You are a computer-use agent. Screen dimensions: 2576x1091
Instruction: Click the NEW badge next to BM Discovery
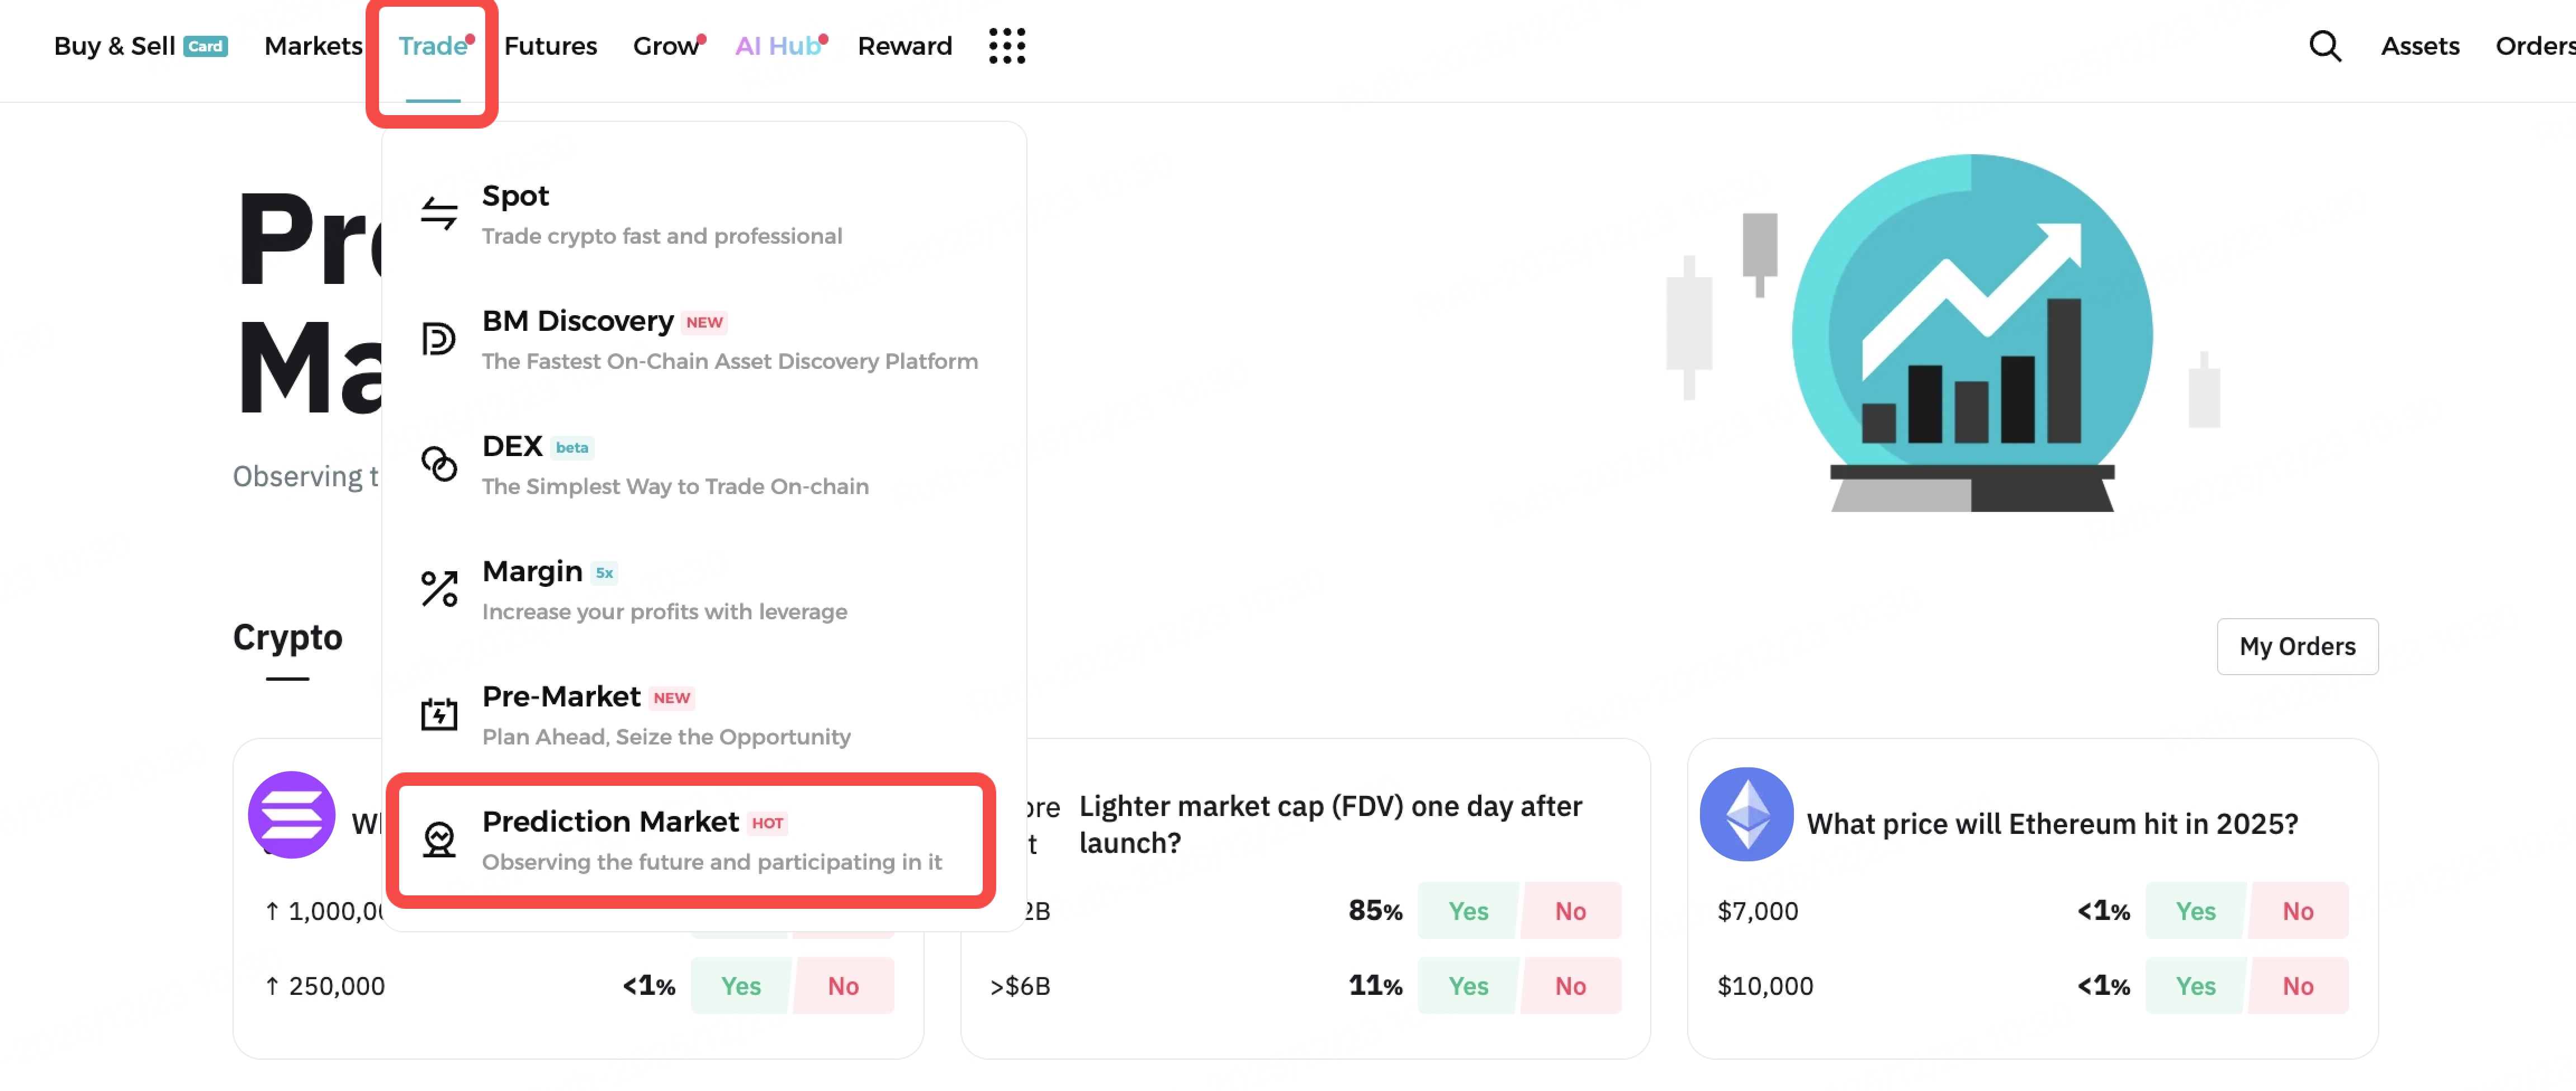[704, 322]
